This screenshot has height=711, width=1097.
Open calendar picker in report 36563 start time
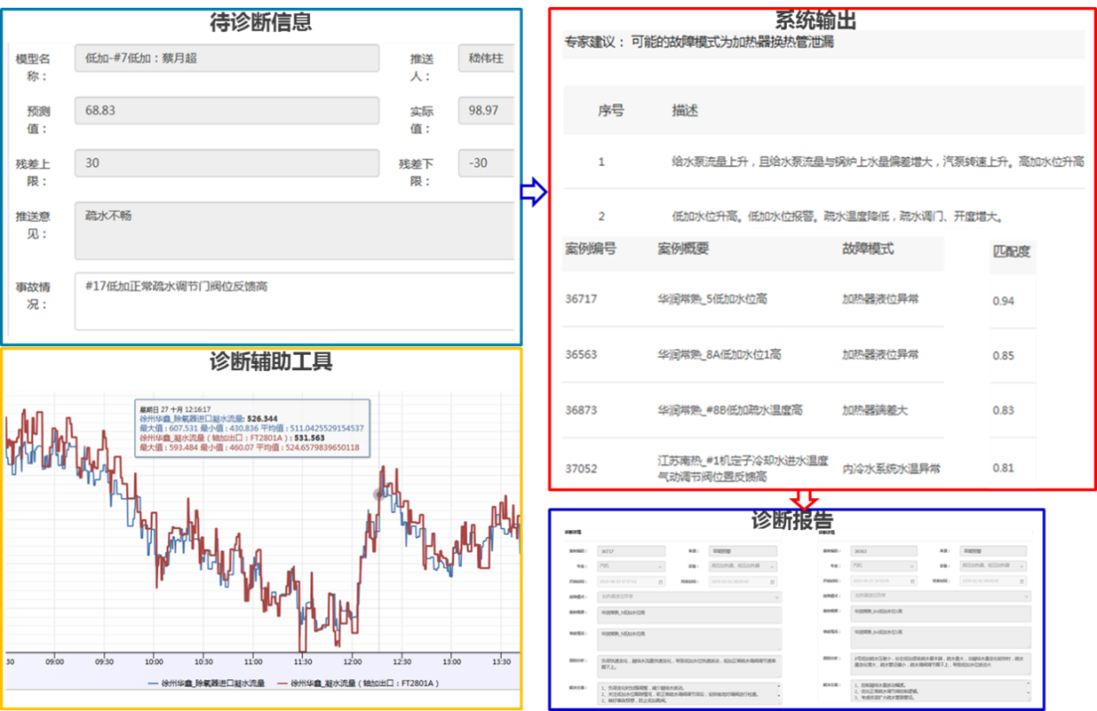(911, 581)
